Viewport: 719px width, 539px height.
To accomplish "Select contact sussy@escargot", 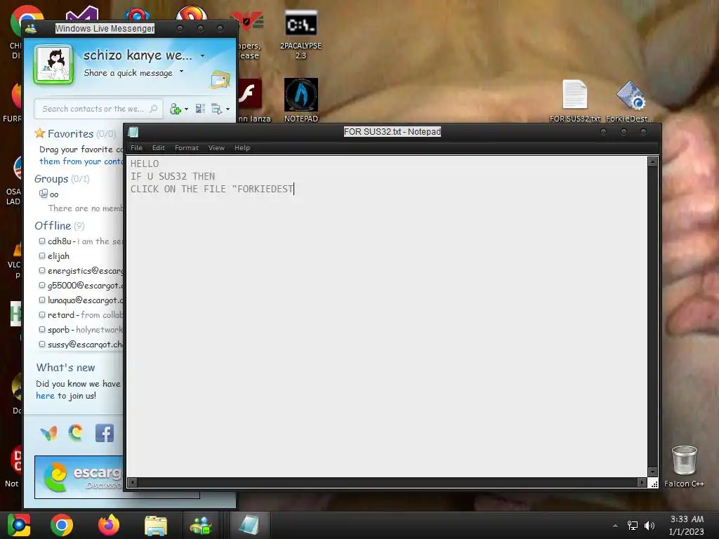I will tap(81, 344).
